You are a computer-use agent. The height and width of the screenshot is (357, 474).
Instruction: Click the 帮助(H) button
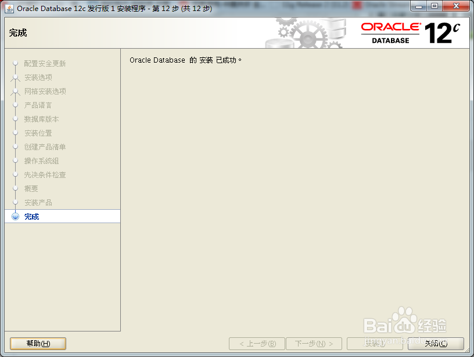[37, 343]
